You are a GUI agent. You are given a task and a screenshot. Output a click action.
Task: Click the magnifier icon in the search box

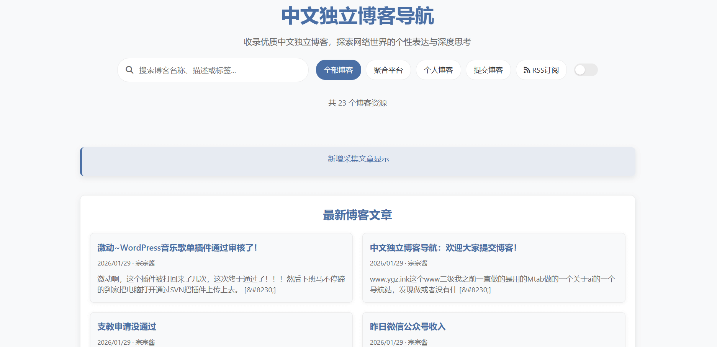coord(129,70)
